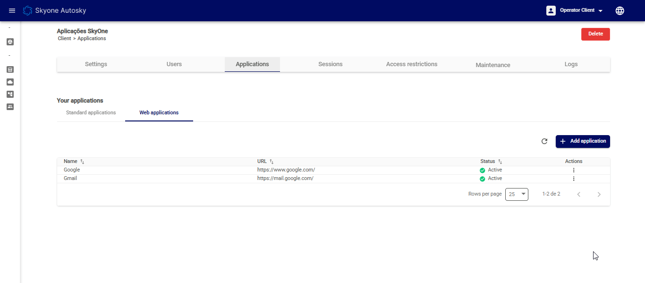Viewport: 645px width, 283px height.
Task: Sort the table by Name column
Action: pos(82,162)
